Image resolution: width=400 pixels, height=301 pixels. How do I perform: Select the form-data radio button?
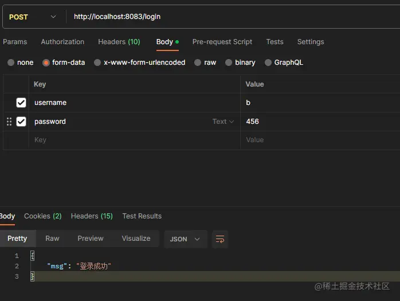pos(46,62)
